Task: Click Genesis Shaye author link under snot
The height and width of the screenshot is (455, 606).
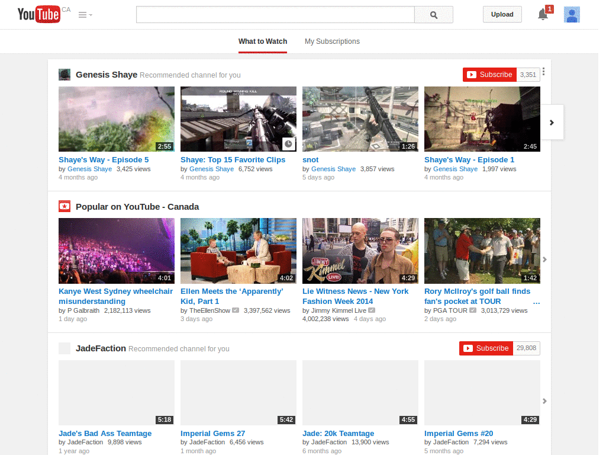Action: point(333,169)
